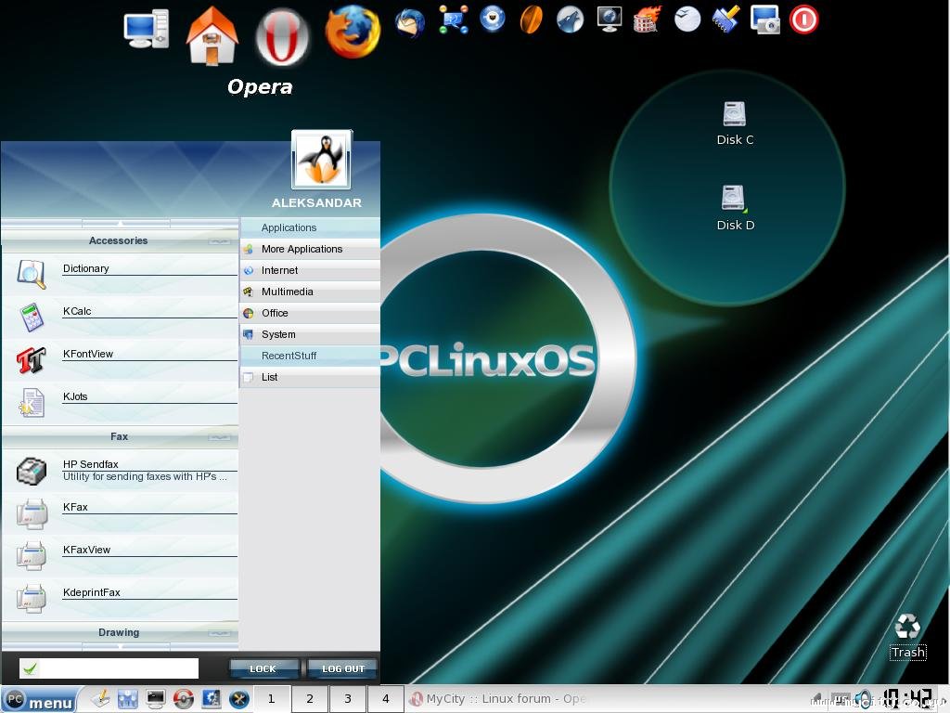Switch to virtual desktop 3
Image resolution: width=950 pixels, height=713 pixels.
(x=348, y=699)
